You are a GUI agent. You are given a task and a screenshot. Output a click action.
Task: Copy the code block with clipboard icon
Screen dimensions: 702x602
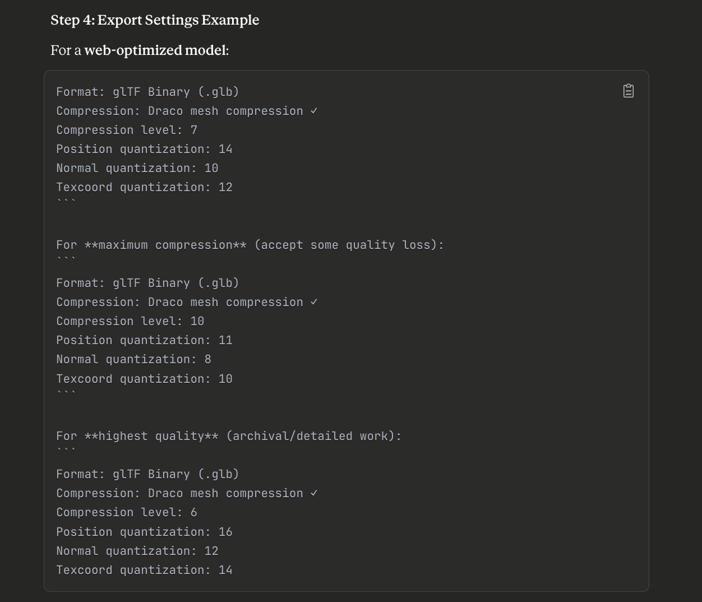[x=628, y=91]
